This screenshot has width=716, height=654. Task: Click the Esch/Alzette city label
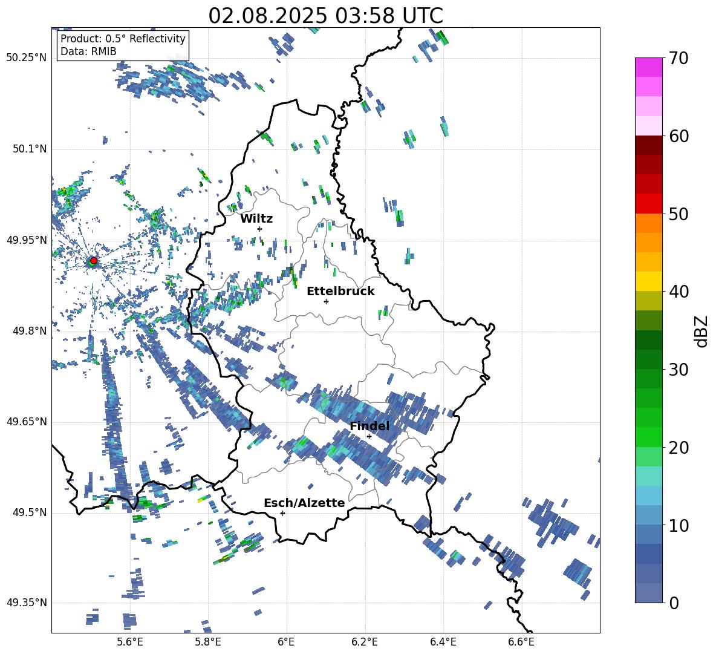304,503
